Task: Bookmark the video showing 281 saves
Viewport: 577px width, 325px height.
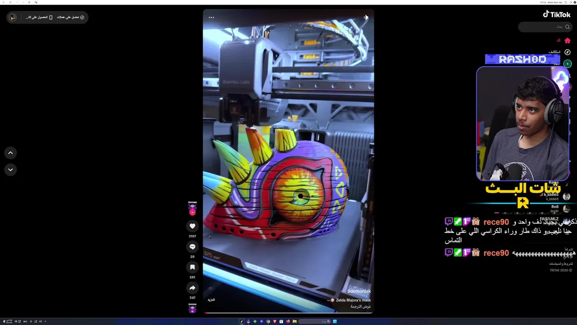Action: point(192,267)
